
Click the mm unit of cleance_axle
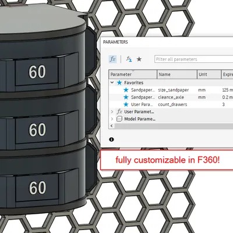click(202, 97)
